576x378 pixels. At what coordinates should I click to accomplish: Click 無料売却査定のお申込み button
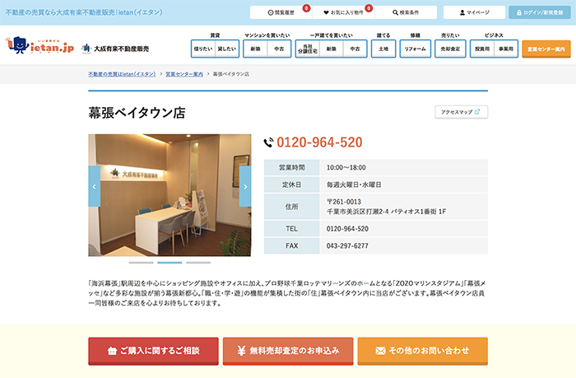[288, 351]
